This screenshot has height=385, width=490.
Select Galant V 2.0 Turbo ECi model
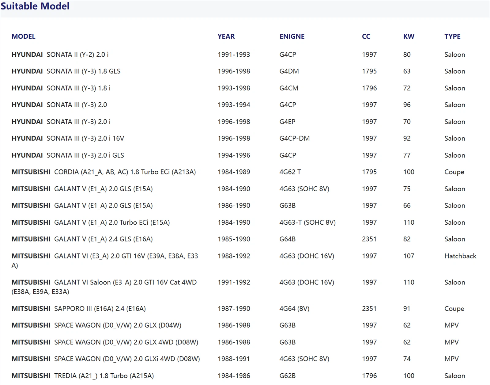[x=91, y=223]
